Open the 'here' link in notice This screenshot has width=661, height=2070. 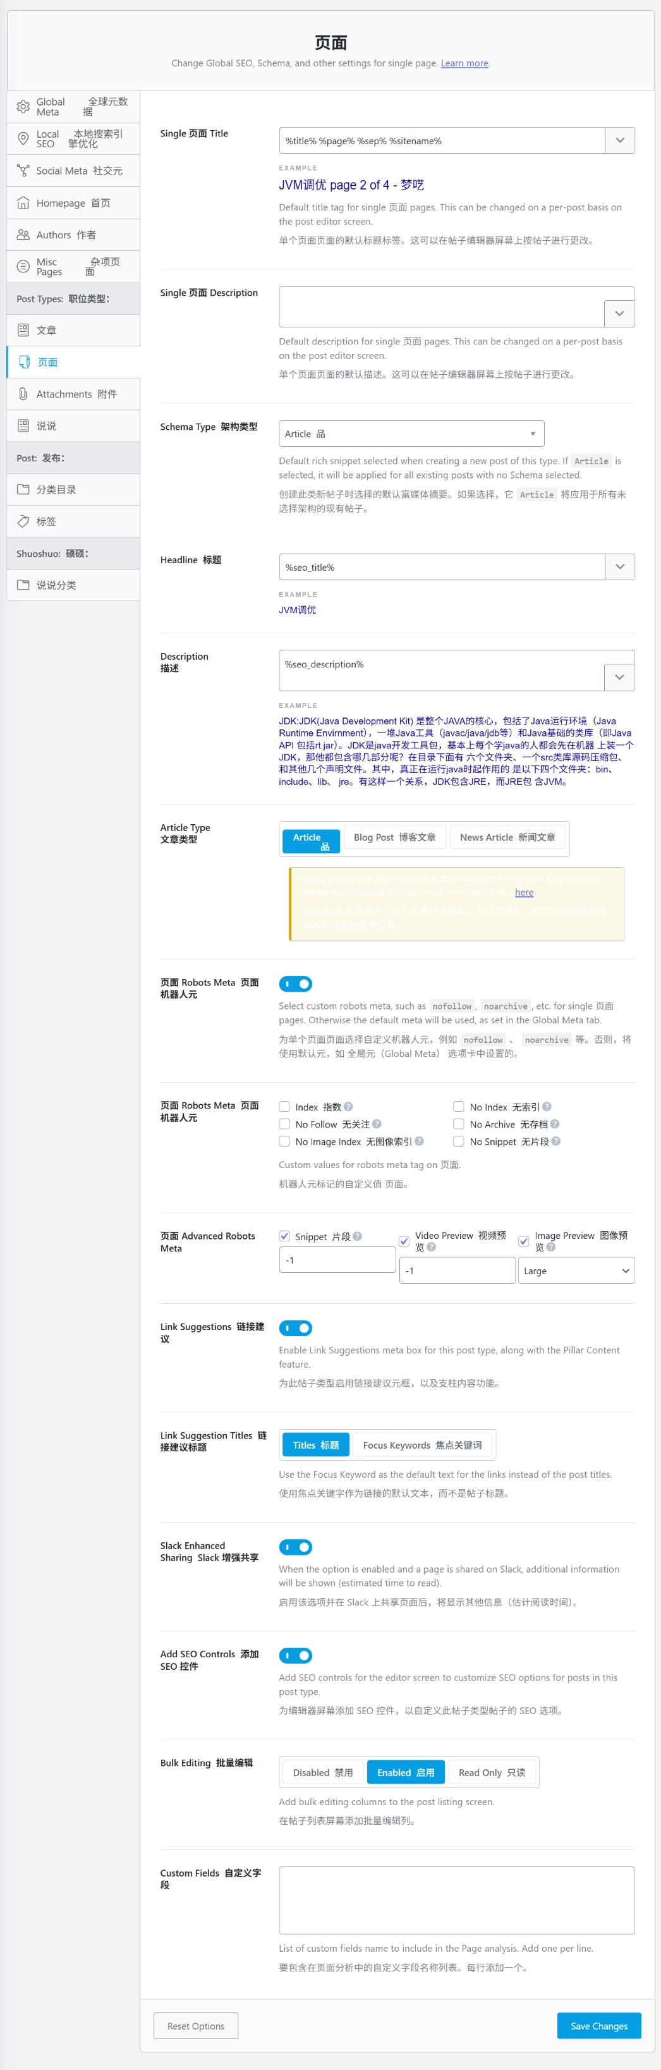(524, 892)
